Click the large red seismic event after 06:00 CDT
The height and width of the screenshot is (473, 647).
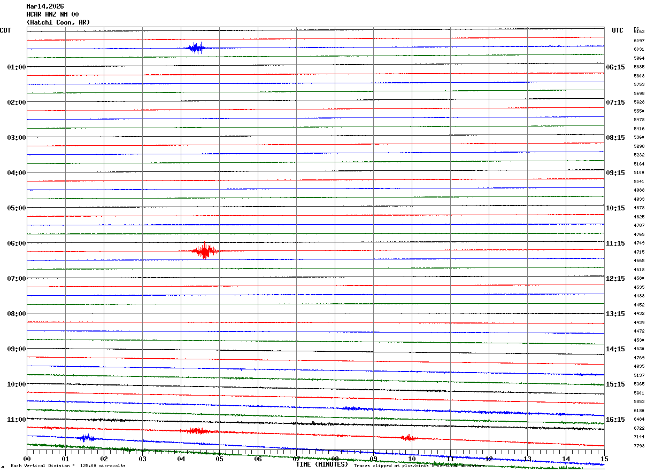205,250
